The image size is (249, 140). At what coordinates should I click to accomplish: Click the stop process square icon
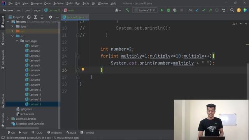(182, 10)
